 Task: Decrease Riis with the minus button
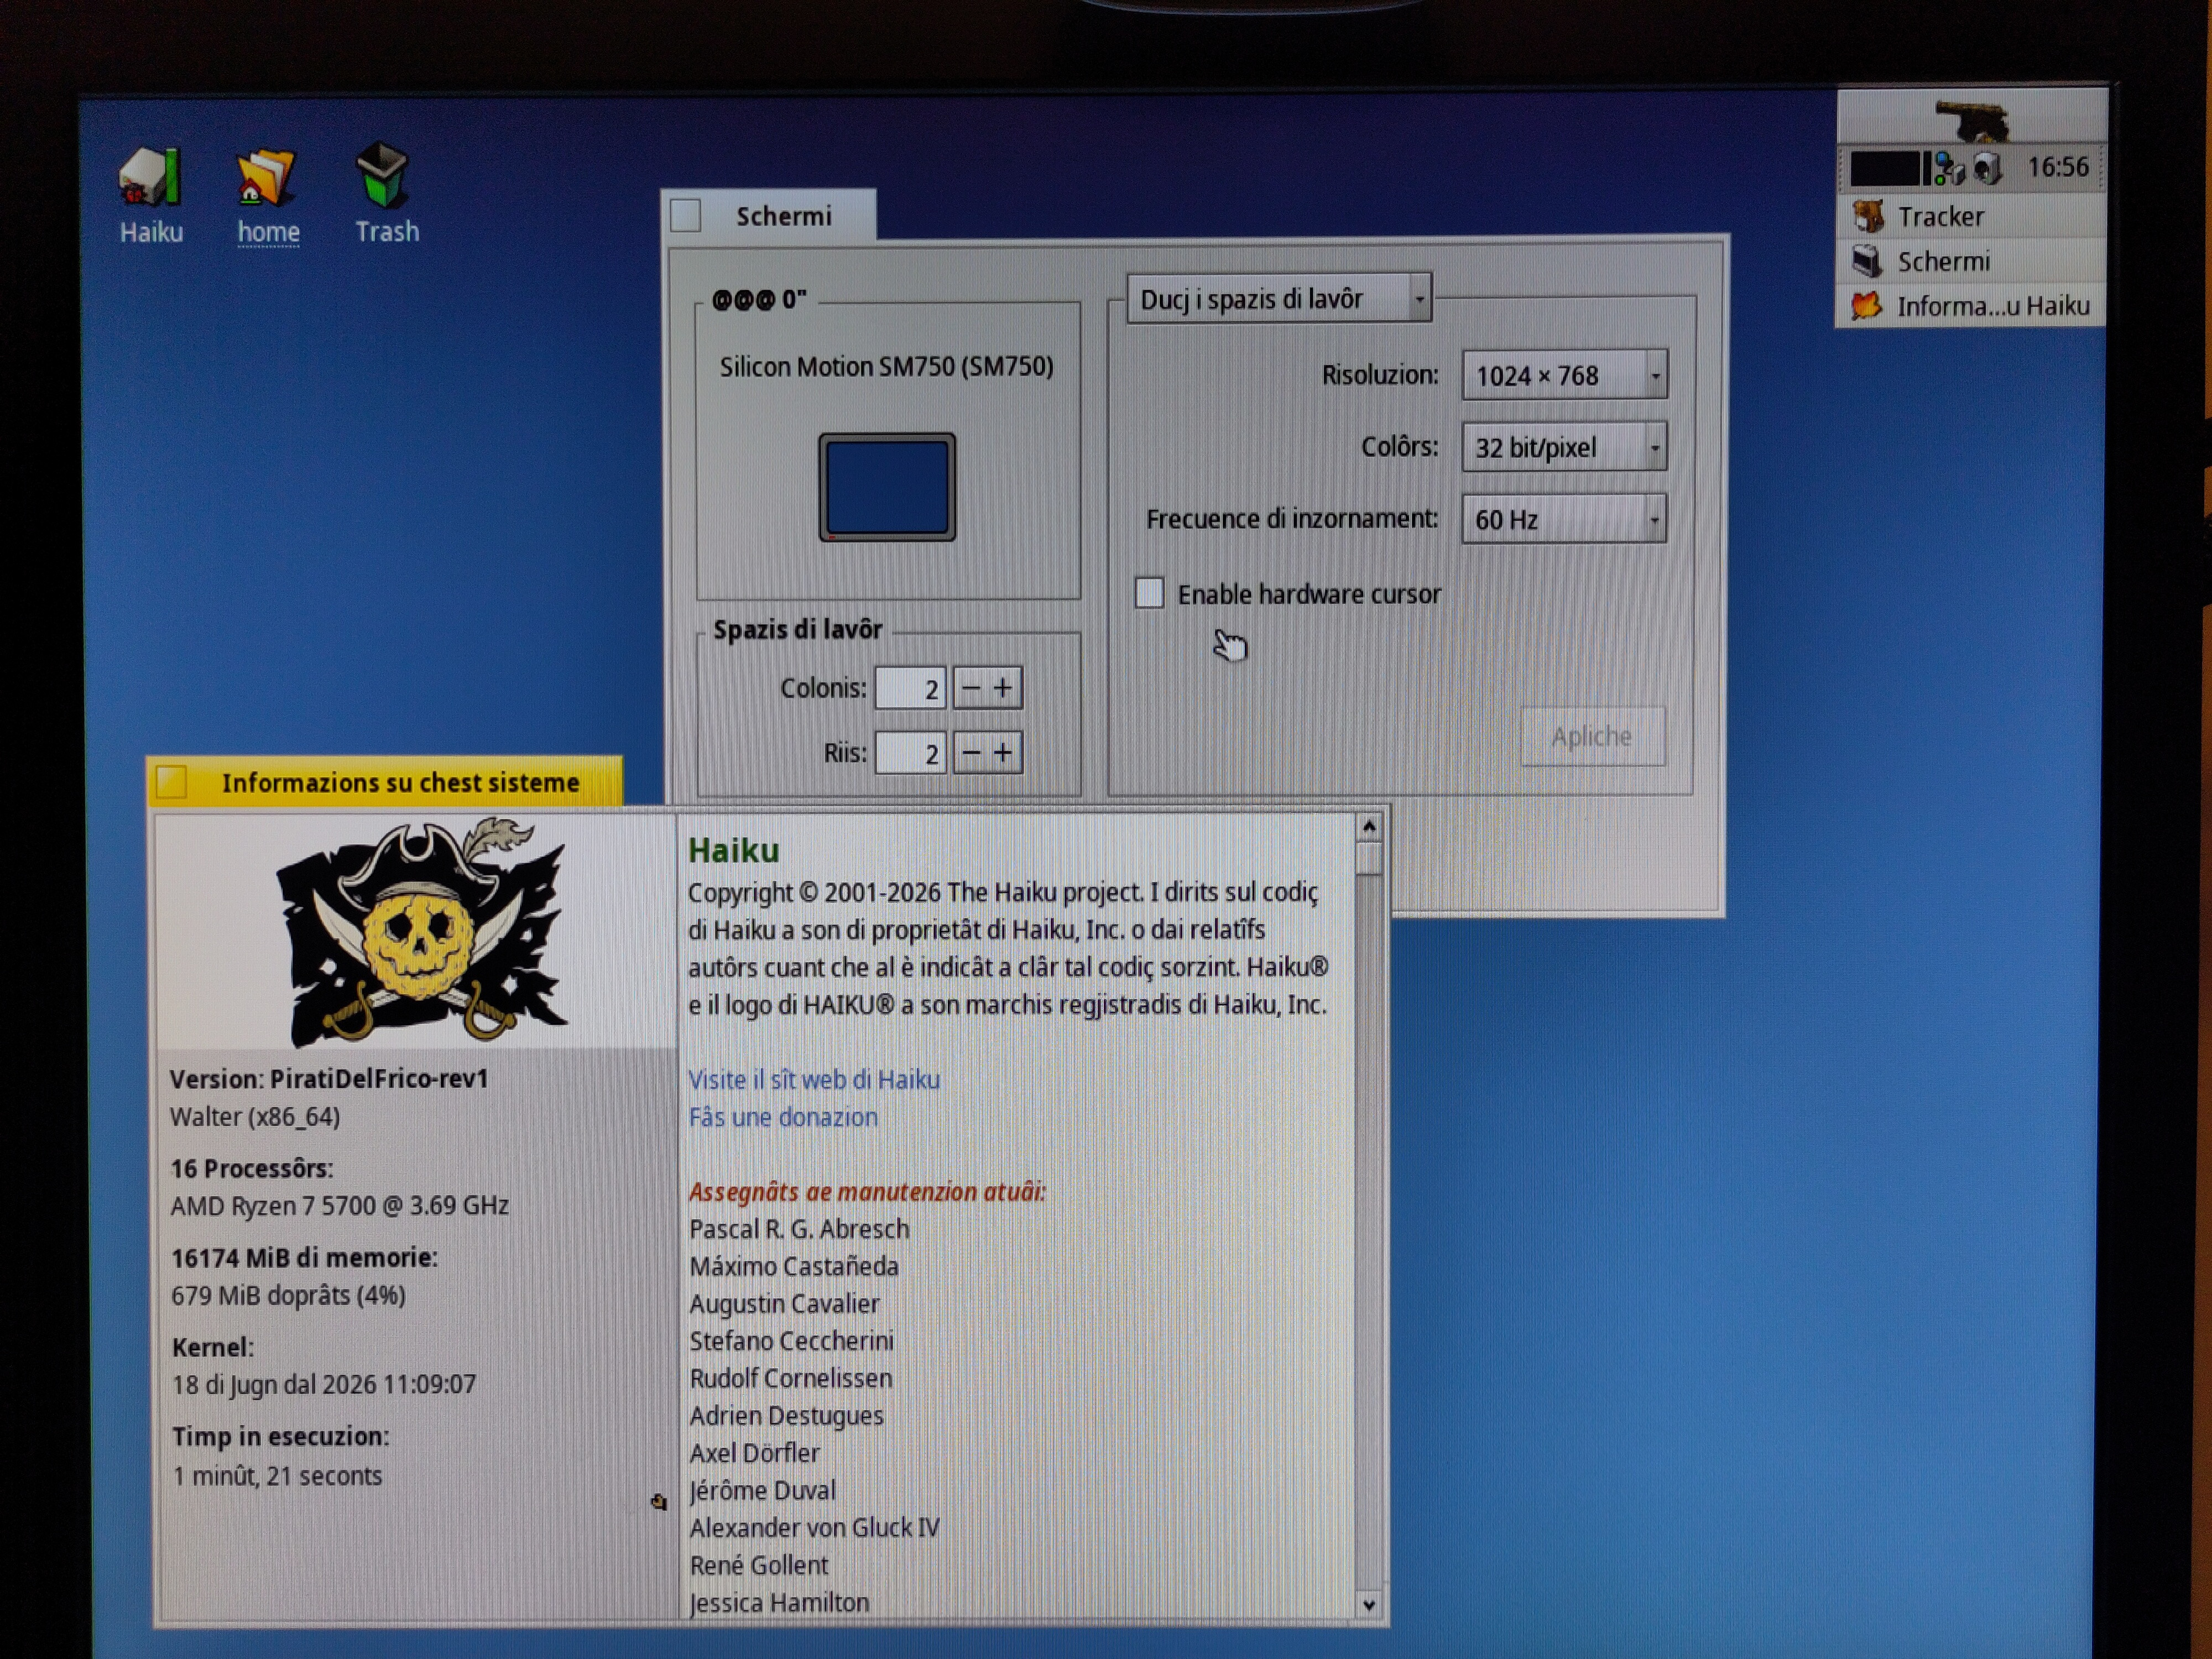(x=971, y=752)
